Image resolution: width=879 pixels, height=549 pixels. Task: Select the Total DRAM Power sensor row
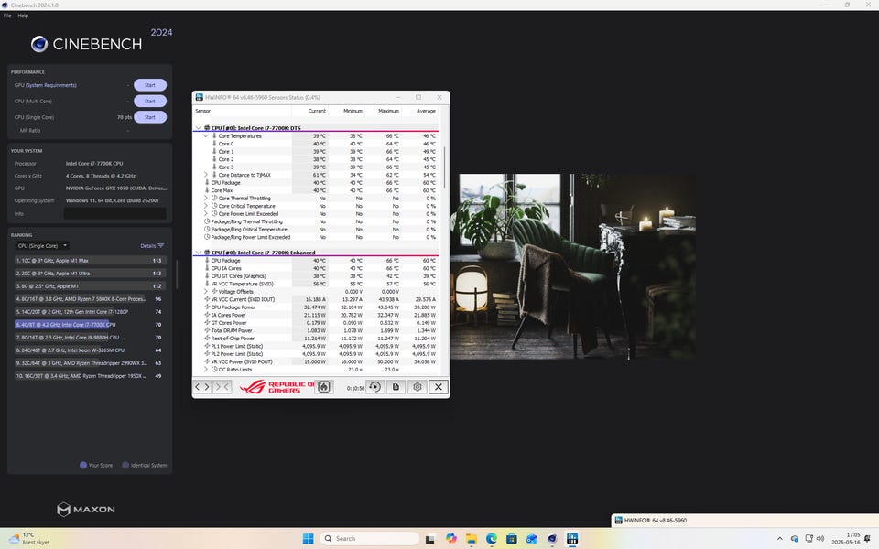coord(320,330)
